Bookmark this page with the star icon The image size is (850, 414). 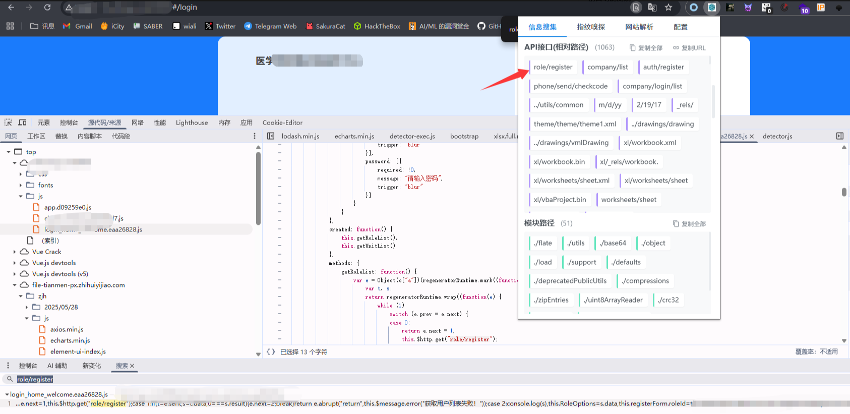point(669,8)
